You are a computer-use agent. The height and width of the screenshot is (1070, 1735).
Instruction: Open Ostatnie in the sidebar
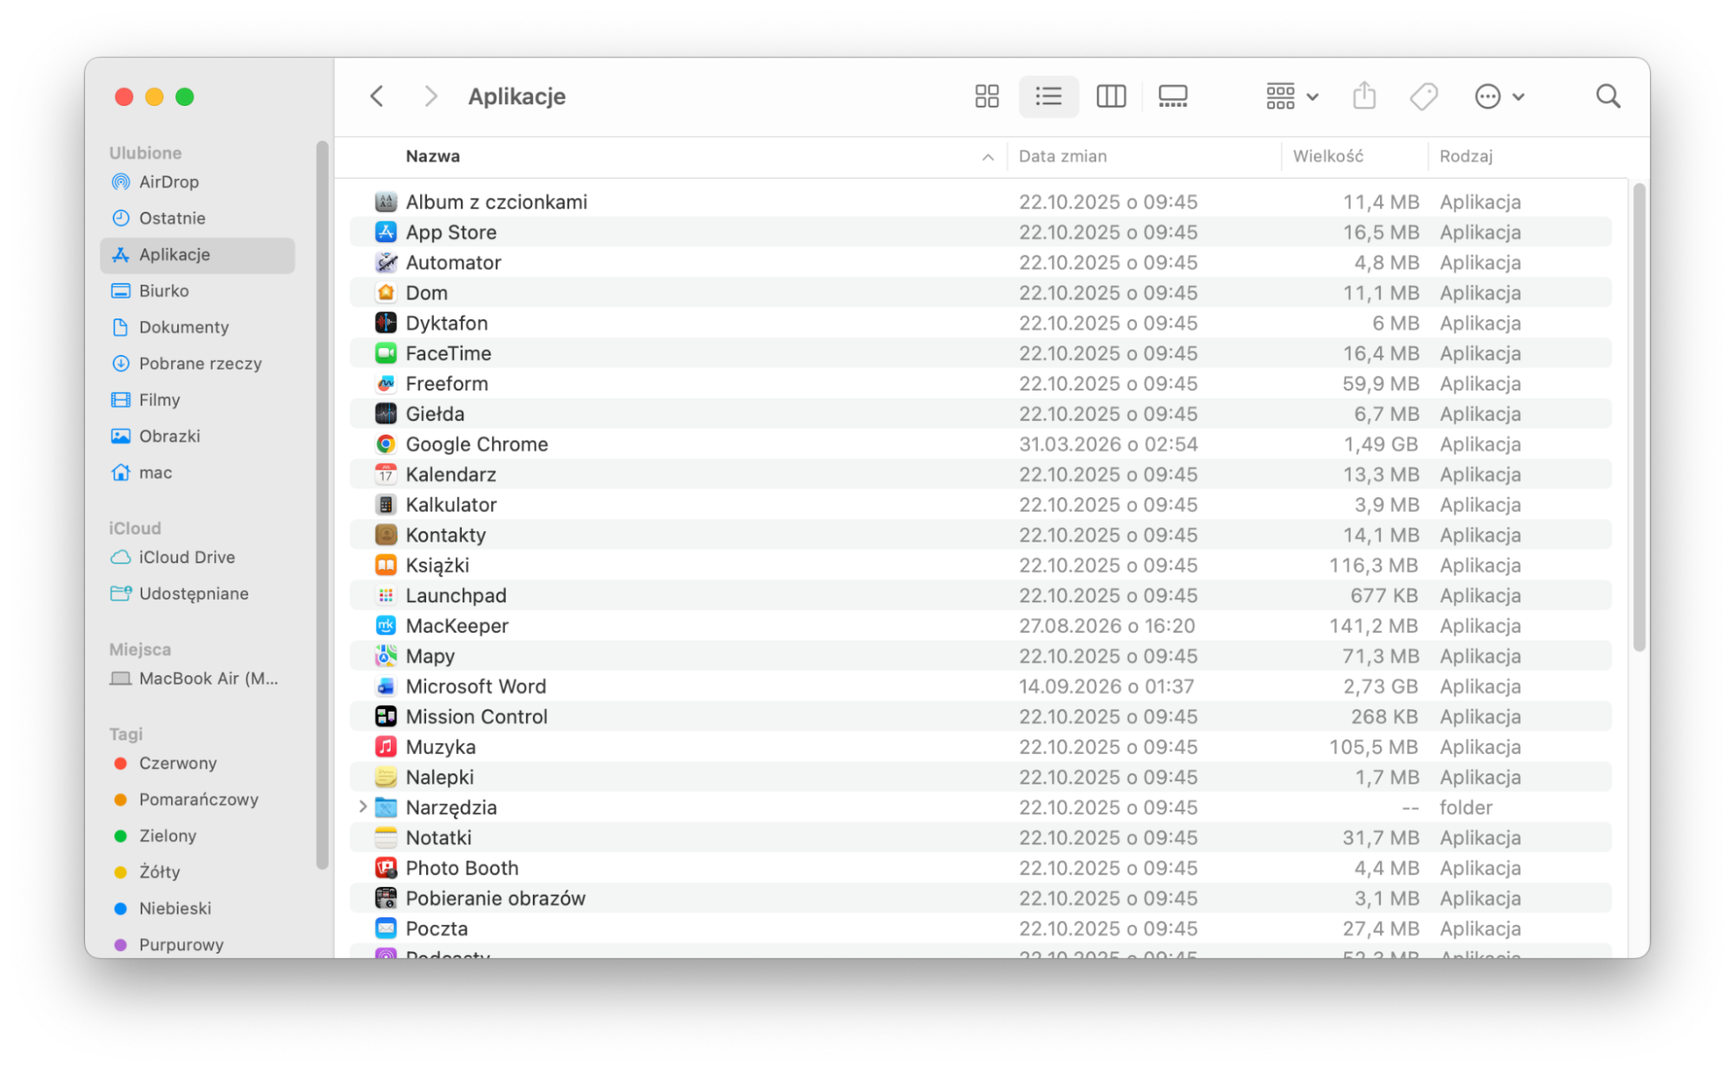coord(198,219)
